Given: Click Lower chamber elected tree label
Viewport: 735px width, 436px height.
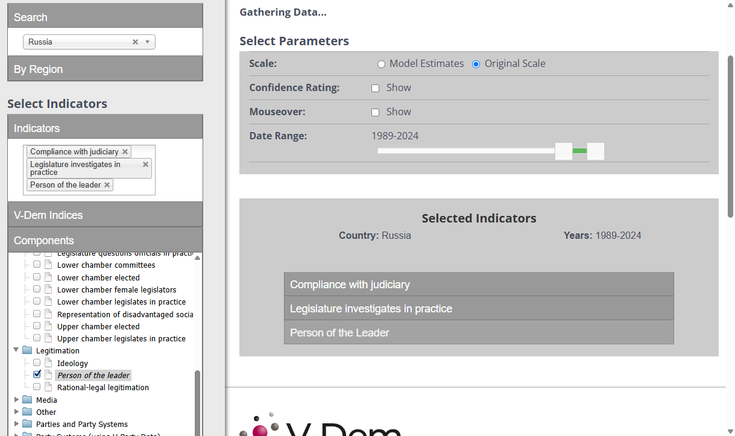Looking at the screenshot, I should [98, 277].
